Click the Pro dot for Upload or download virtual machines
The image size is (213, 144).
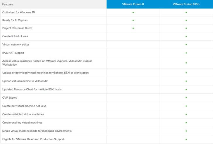click(x=186, y=73)
